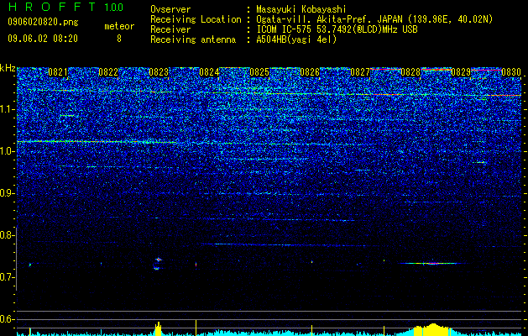Click the 0821 time marker label

[x=58, y=72]
